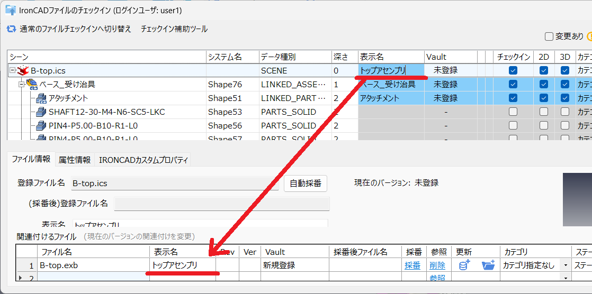Open category dropdown in empty row 2
Viewport: 592px width, 294px height.
pyautogui.click(x=565, y=278)
